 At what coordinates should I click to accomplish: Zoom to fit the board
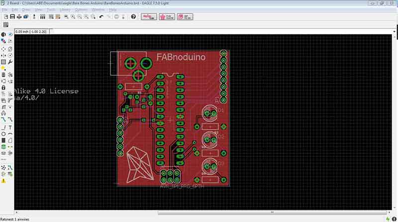click(66, 17)
